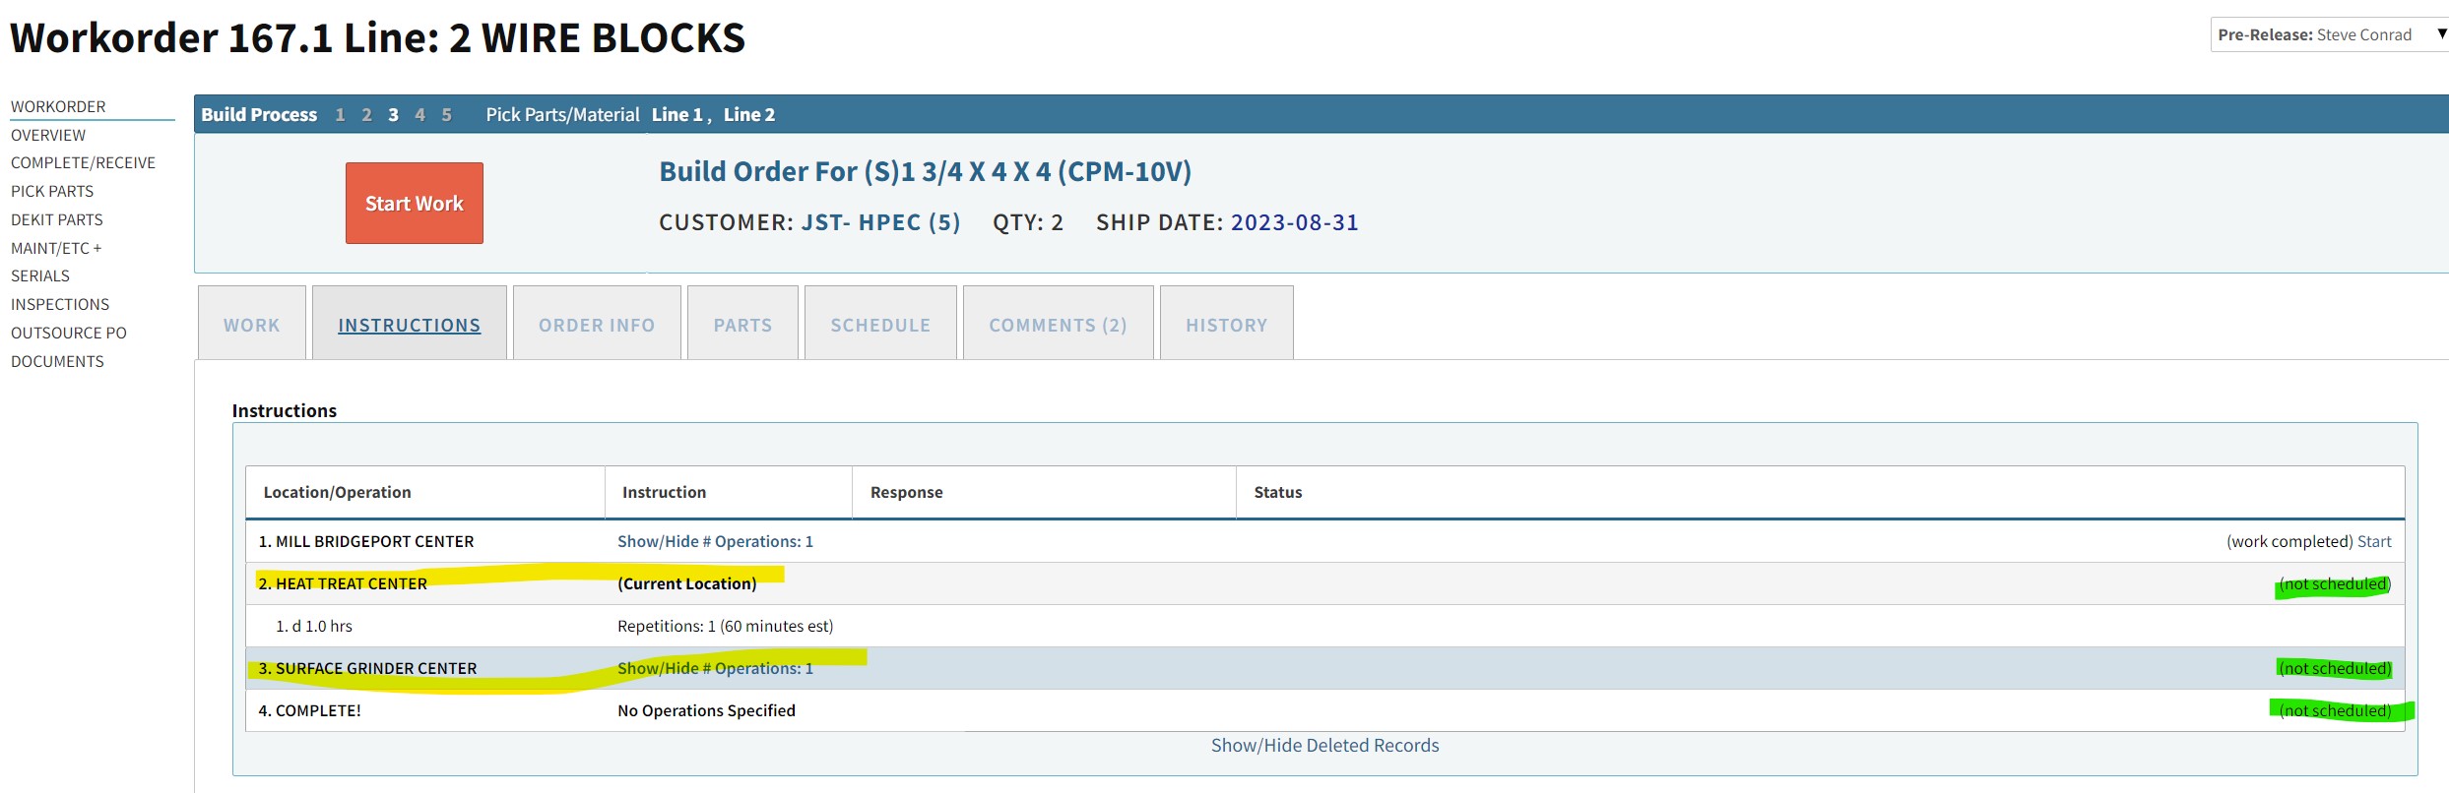Open the Order Info tab

pyautogui.click(x=596, y=325)
